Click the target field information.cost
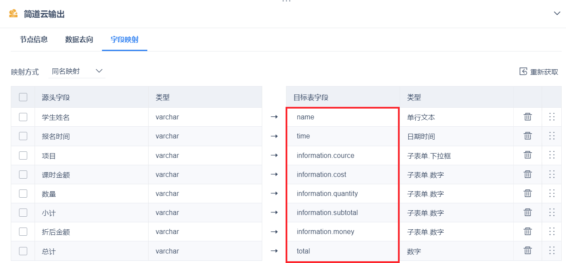 click(321, 175)
